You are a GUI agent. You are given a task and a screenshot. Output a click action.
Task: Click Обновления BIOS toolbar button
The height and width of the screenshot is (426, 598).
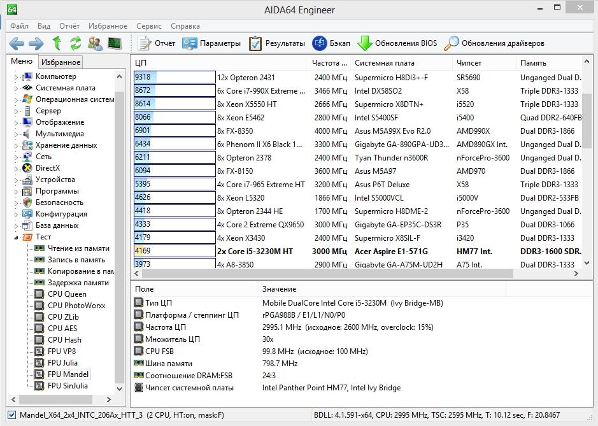tap(397, 43)
